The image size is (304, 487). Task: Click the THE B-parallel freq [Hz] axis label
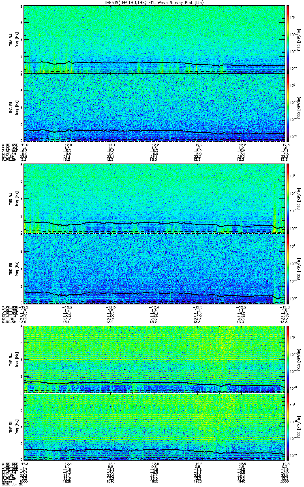point(17,427)
